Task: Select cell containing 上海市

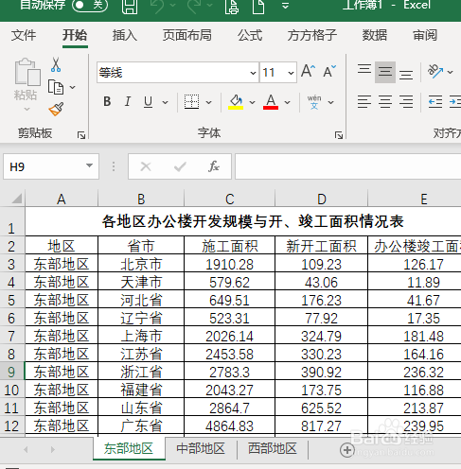Action: point(141,336)
